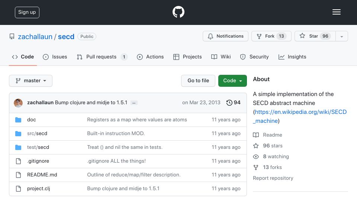Click commit message 'Built-in instruction MOD.'
The image size is (357, 201).
(x=116, y=134)
